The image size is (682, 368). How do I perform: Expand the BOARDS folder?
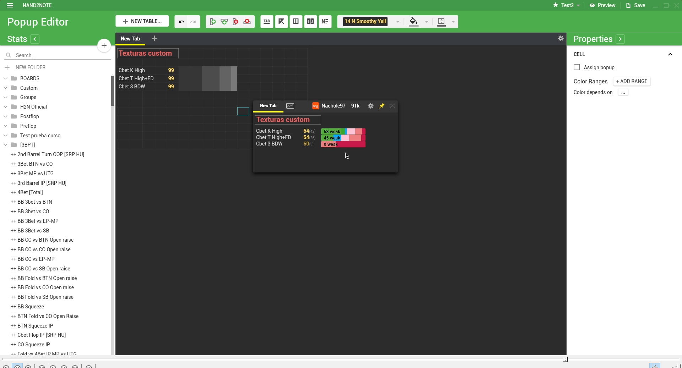[x=6, y=78]
